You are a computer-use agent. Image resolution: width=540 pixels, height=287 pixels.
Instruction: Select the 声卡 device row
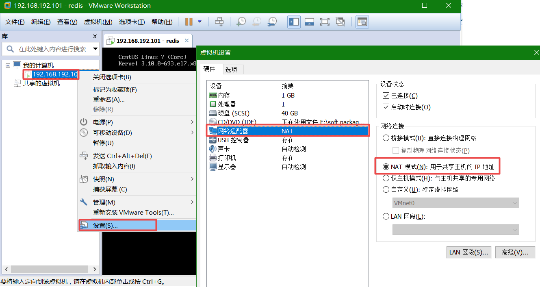pyautogui.click(x=288, y=149)
